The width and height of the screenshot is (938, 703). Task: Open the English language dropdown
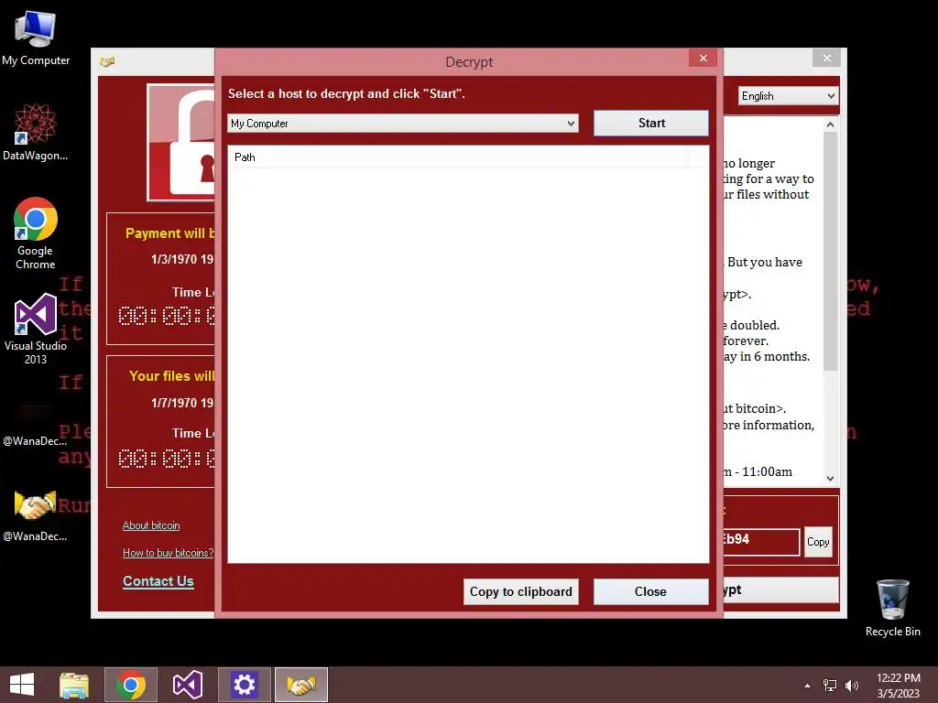pos(788,95)
